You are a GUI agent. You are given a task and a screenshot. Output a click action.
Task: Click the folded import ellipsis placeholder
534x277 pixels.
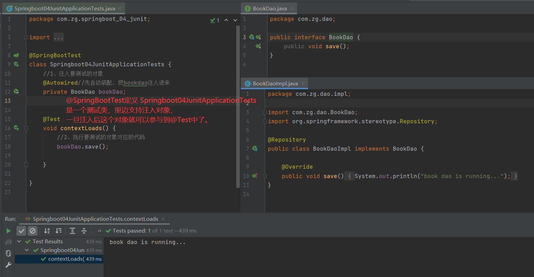[59, 37]
